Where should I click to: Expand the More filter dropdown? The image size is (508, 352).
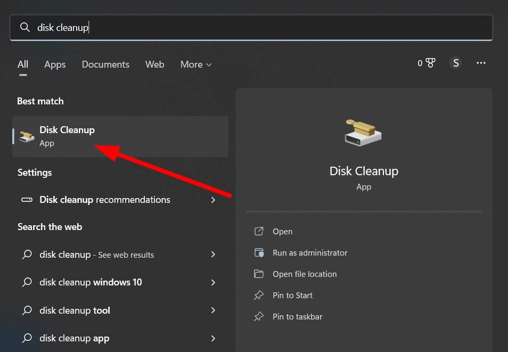pyautogui.click(x=196, y=64)
